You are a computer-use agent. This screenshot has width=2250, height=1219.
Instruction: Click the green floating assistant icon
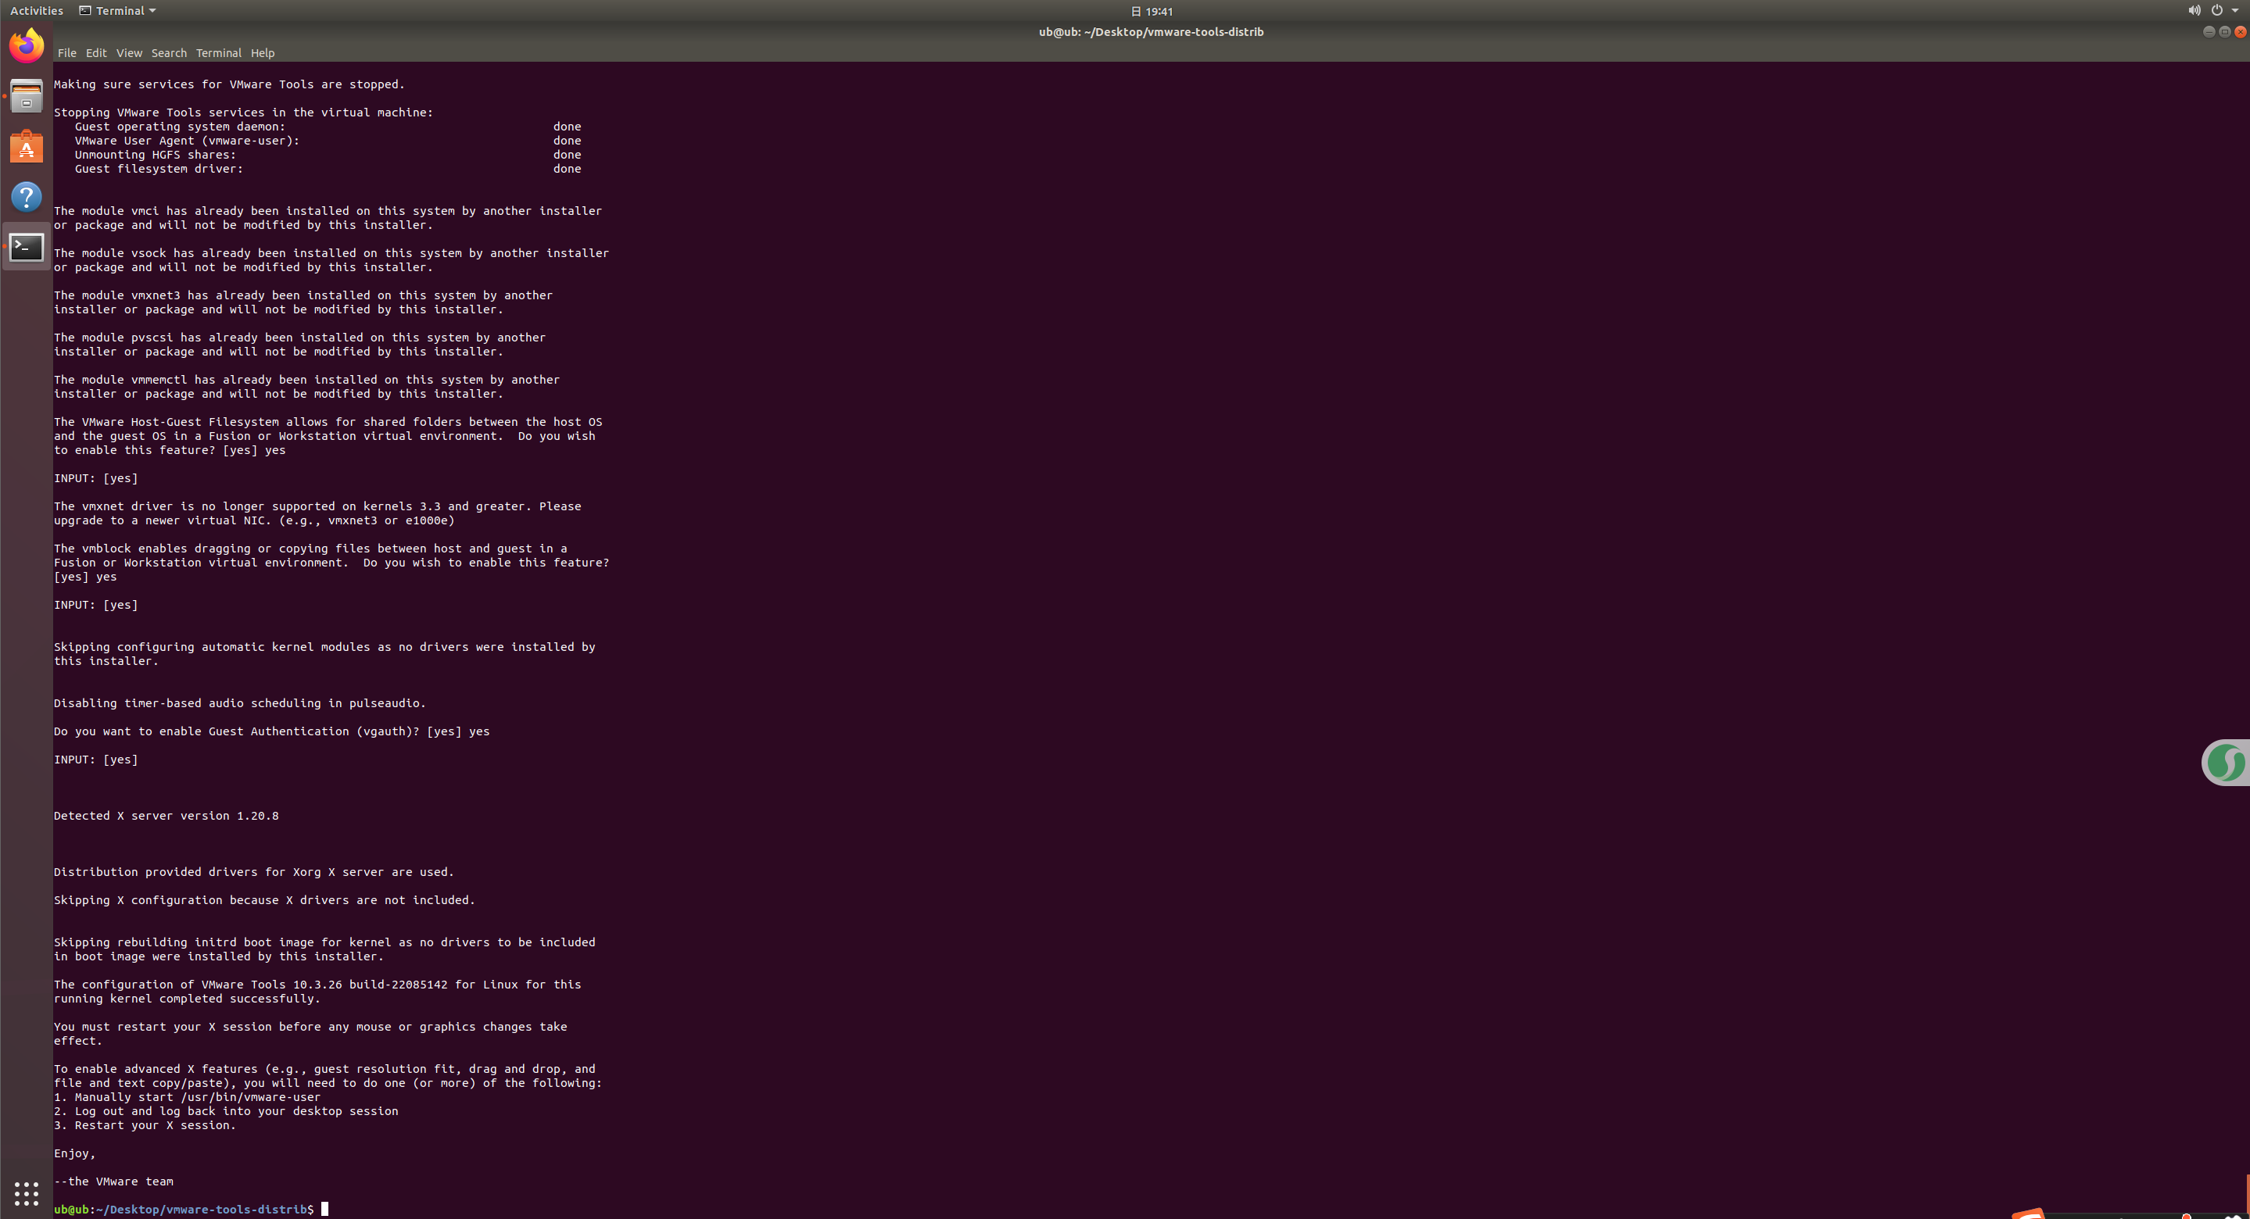click(x=2226, y=763)
